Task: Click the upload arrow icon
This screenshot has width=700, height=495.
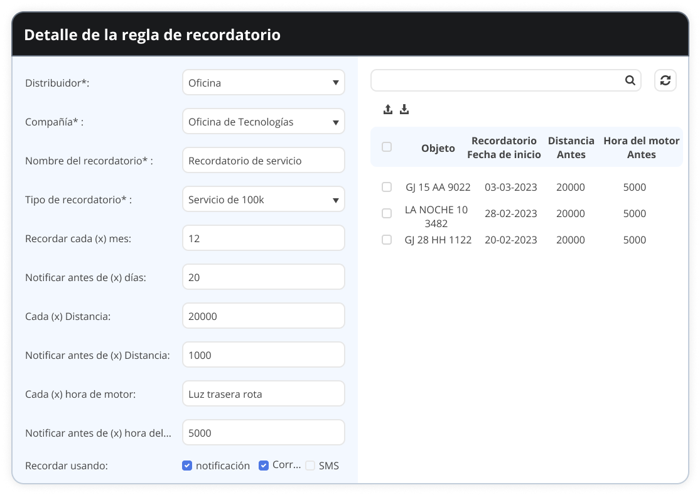Action: pos(388,110)
